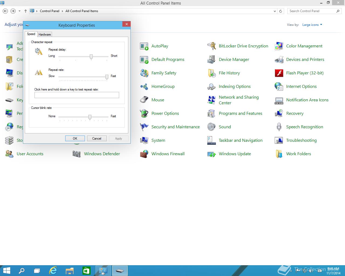This screenshot has width=345, height=276.
Task: Open Network and Sharing Center icon
Action: 212,100
